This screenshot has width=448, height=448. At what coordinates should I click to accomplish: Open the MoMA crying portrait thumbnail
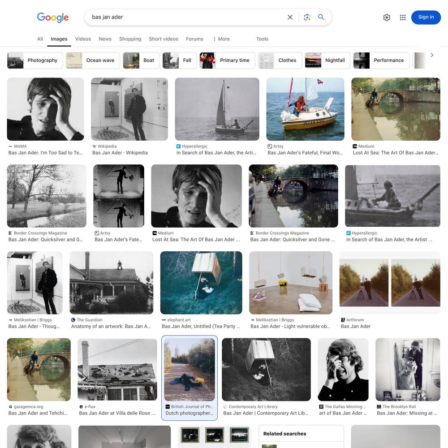tap(45, 109)
